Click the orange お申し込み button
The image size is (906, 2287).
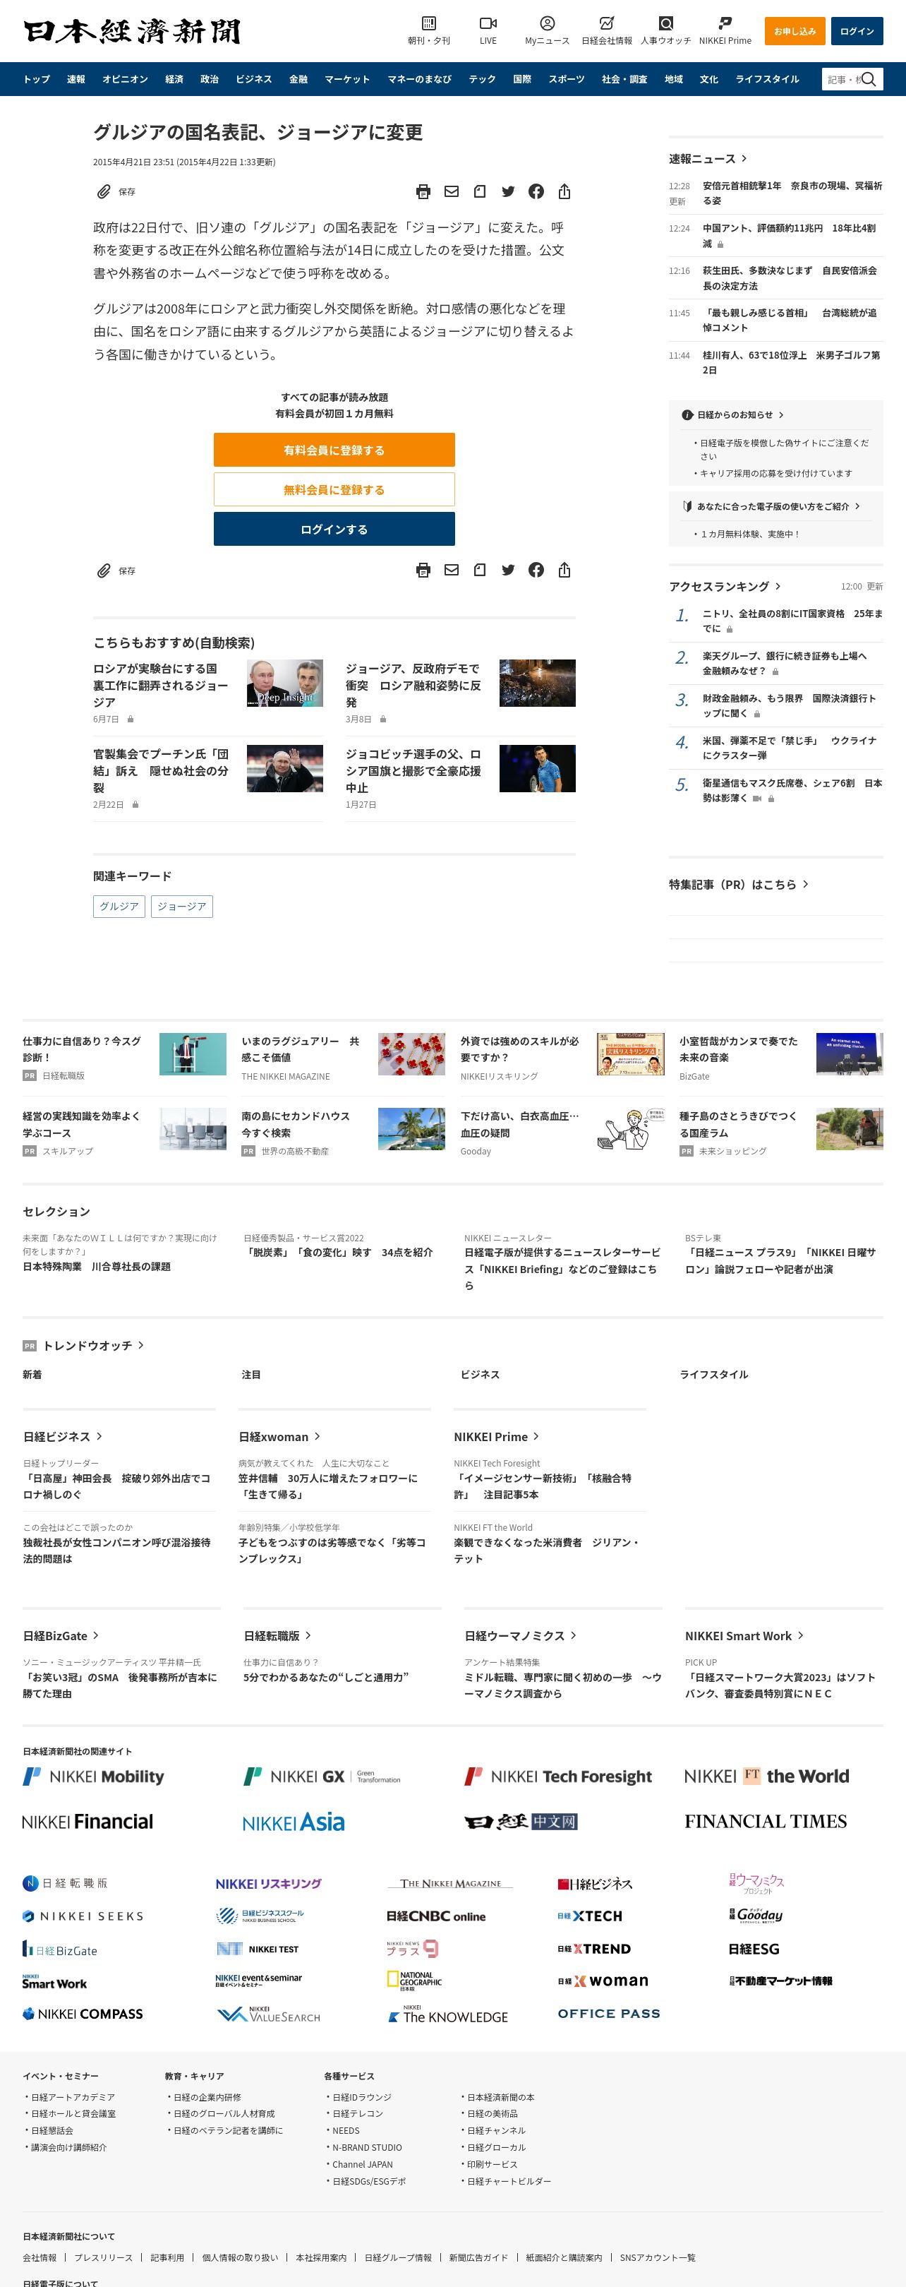795,31
